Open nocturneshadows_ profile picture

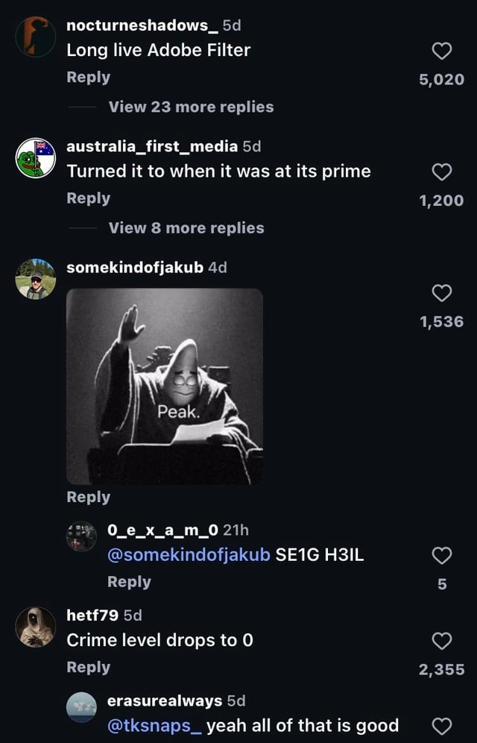35,37
